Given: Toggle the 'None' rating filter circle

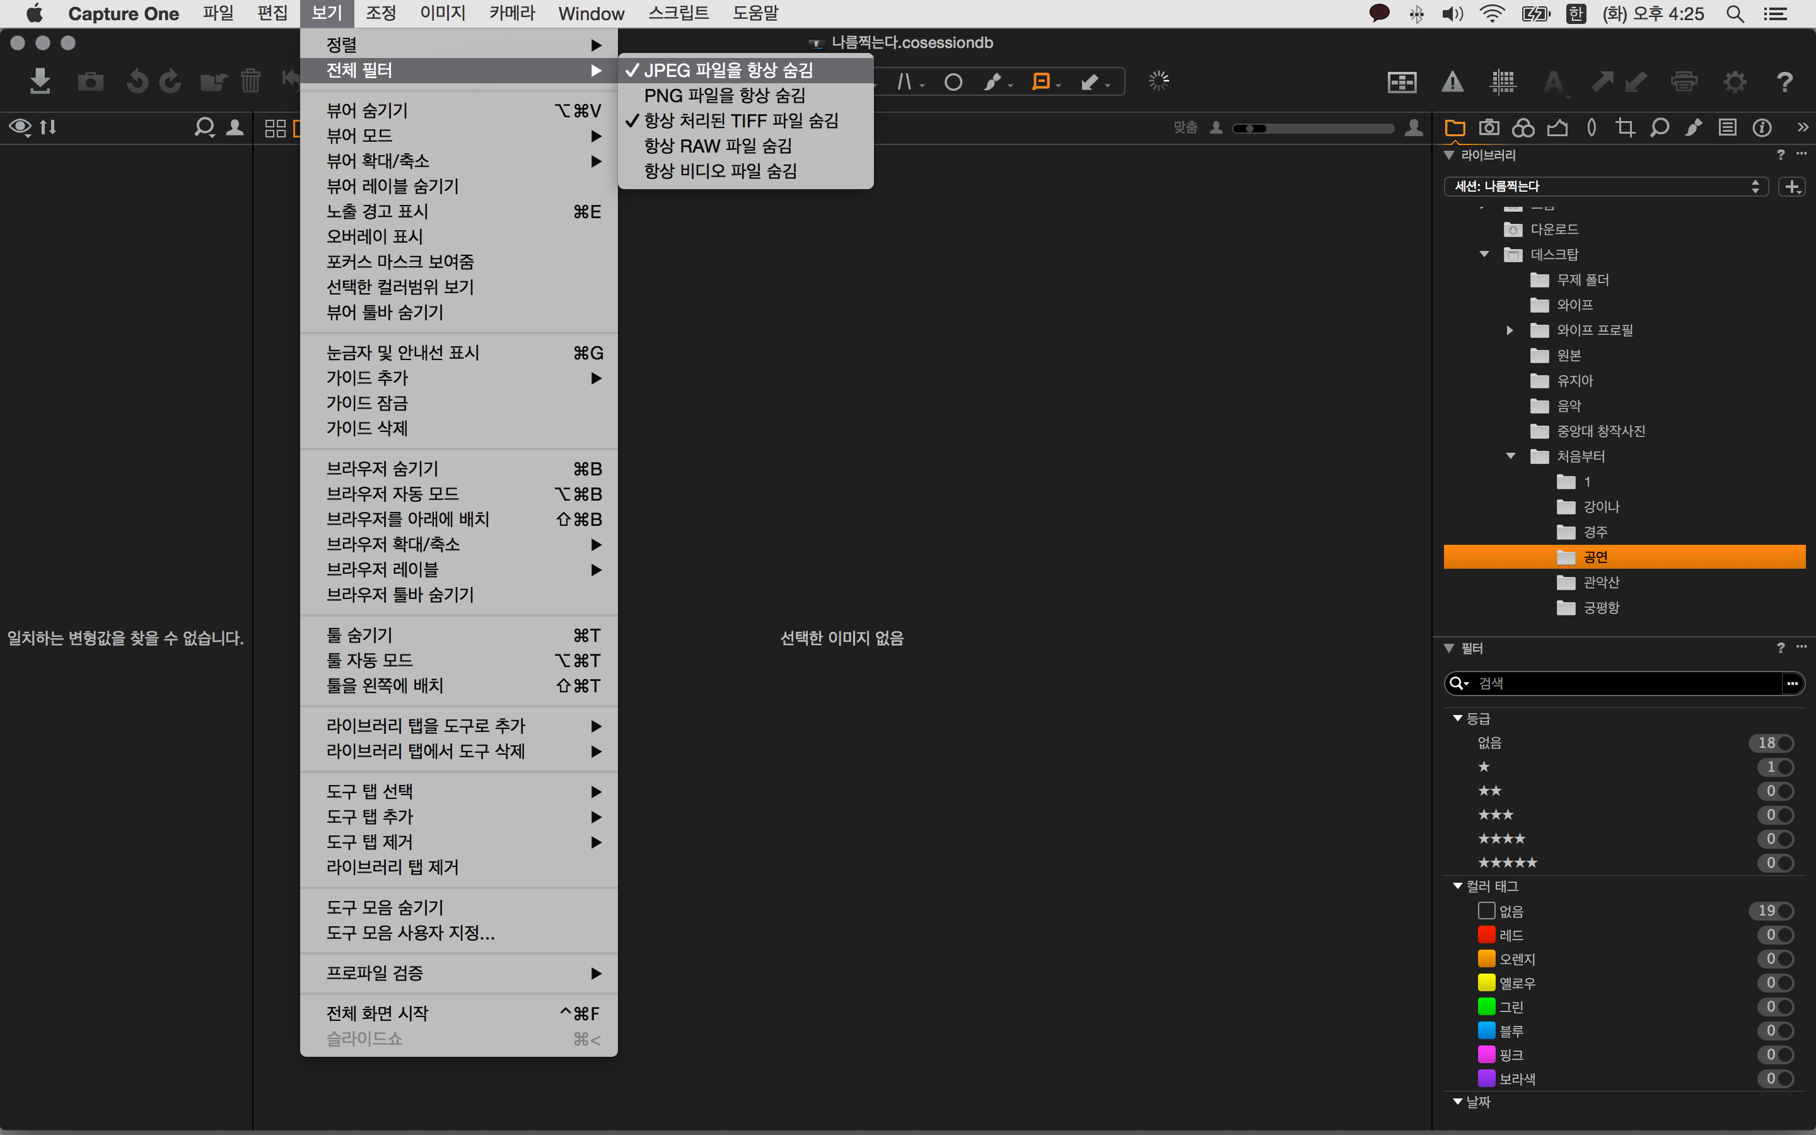Looking at the screenshot, I should tap(1785, 743).
